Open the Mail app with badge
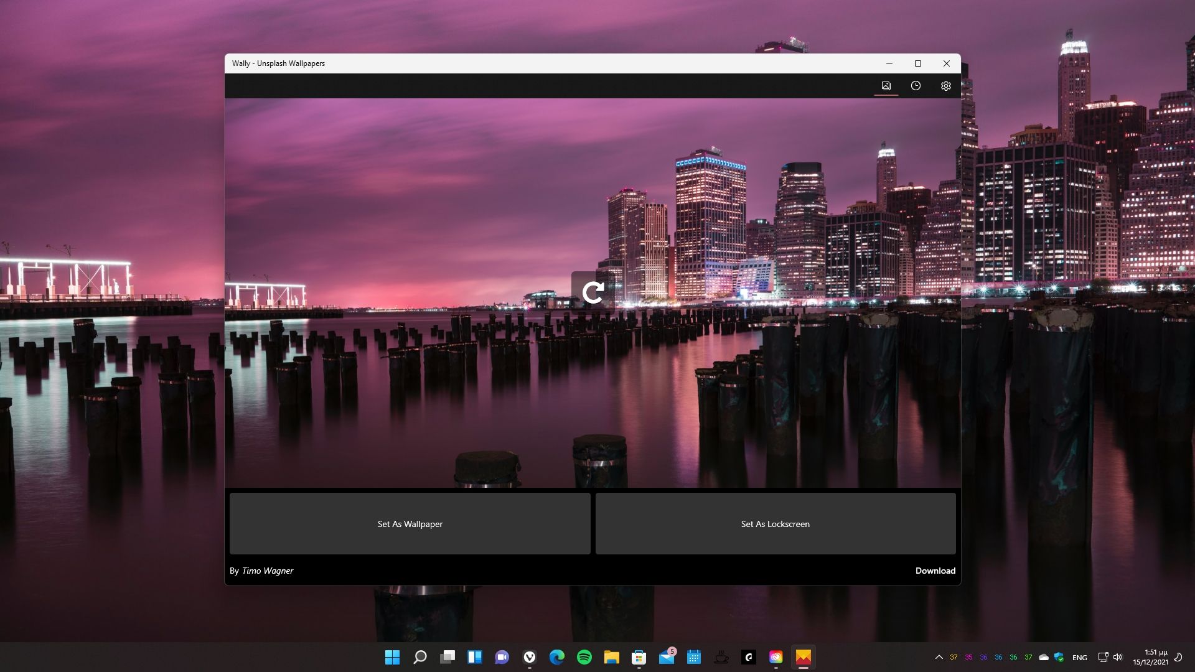 pos(667,657)
